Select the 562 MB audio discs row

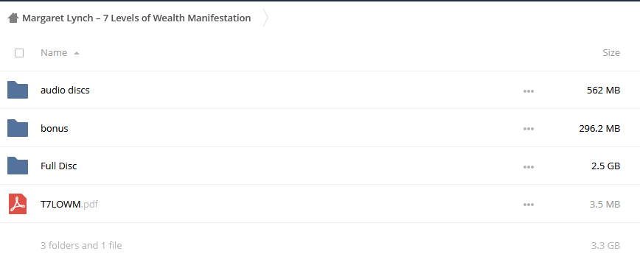point(320,90)
